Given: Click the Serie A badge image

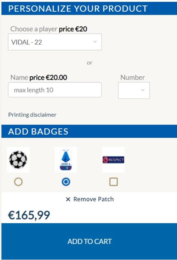Looking at the screenshot, I should pos(66,159).
